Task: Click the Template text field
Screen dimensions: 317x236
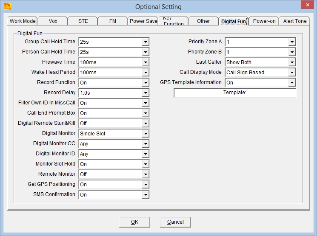Action: tap(235, 93)
